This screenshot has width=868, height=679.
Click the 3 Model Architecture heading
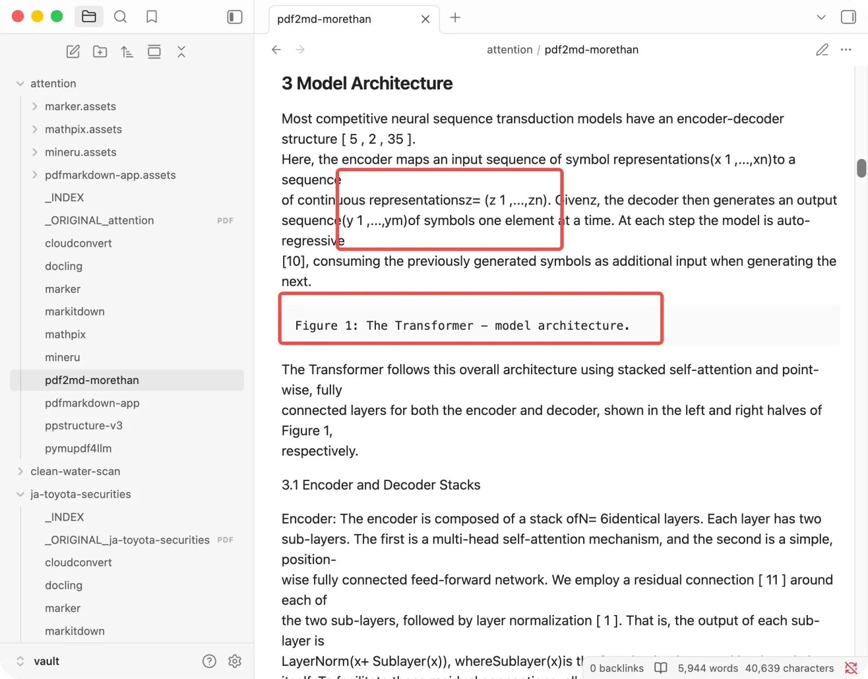[367, 83]
